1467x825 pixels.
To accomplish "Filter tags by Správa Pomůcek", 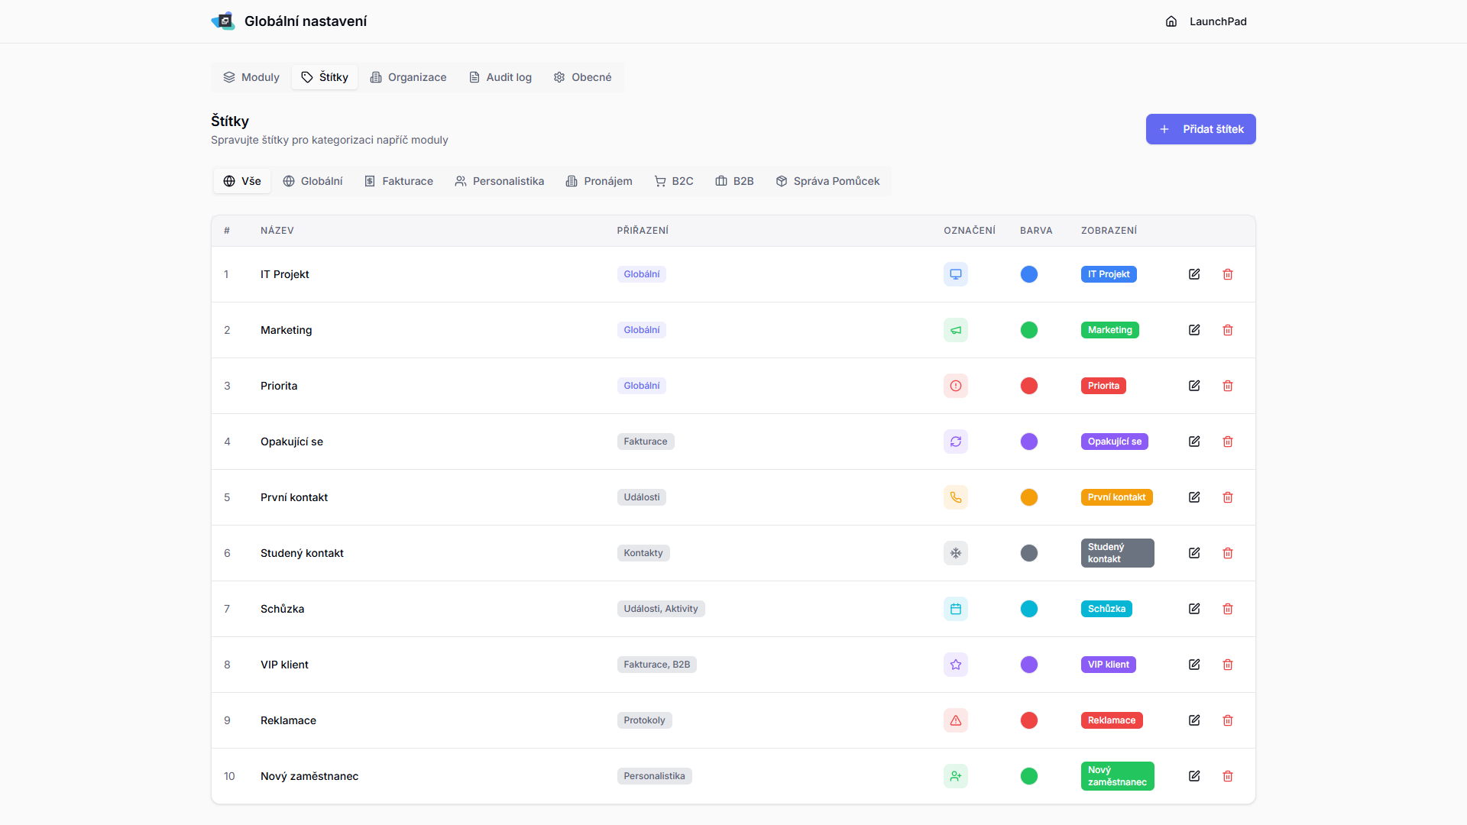I will (827, 181).
